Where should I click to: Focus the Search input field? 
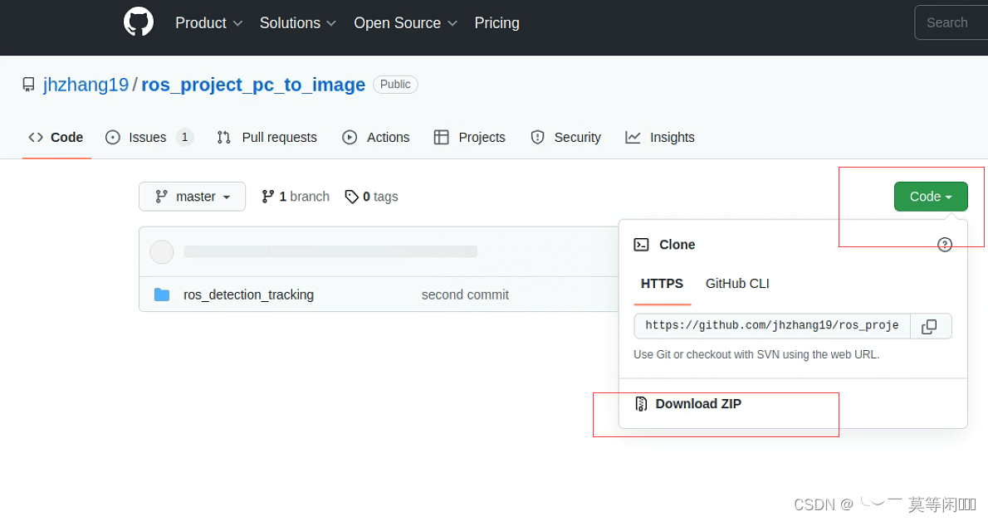951,22
